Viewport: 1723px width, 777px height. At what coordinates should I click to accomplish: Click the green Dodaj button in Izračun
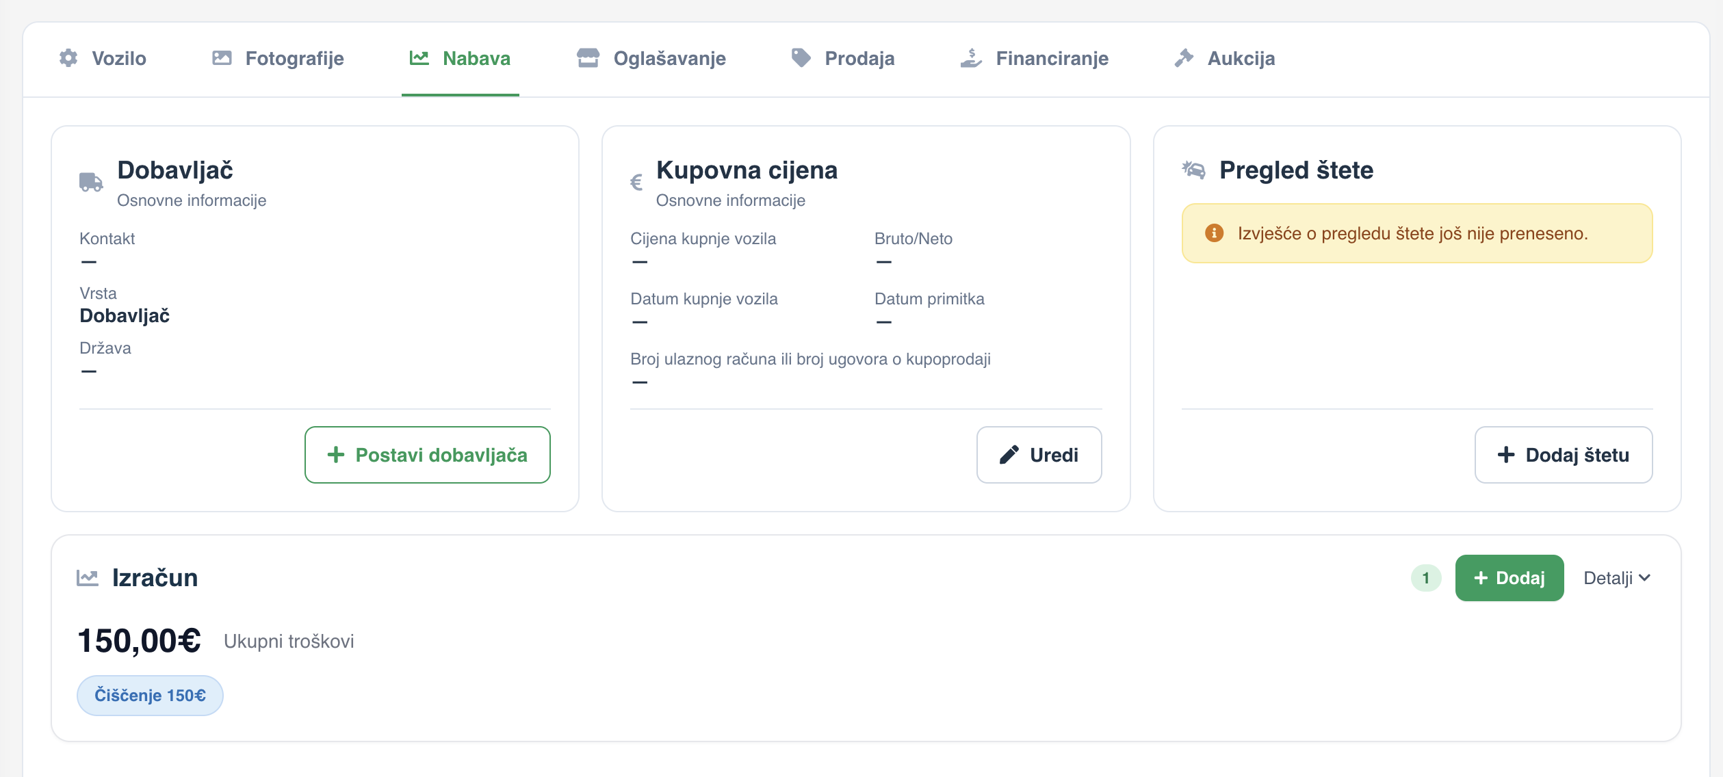tap(1510, 578)
